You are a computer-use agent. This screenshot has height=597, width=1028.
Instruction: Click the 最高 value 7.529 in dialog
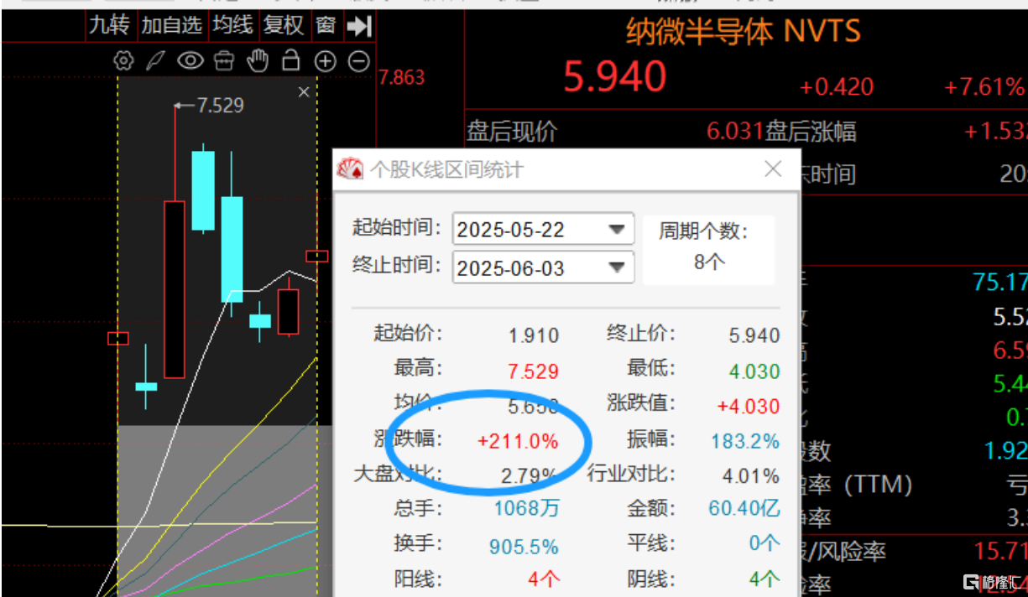534,371
